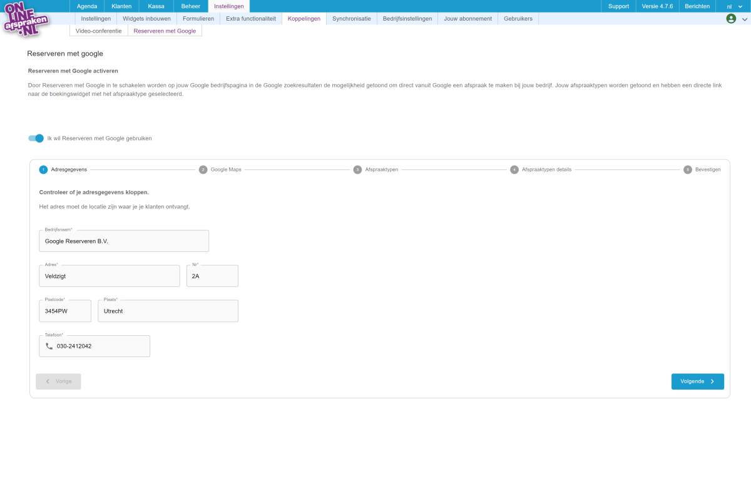Image resolution: width=751 pixels, height=504 pixels.
Task: Open Formulieren sub-tab
Action: pyautogui.click(x=198, y=19)
